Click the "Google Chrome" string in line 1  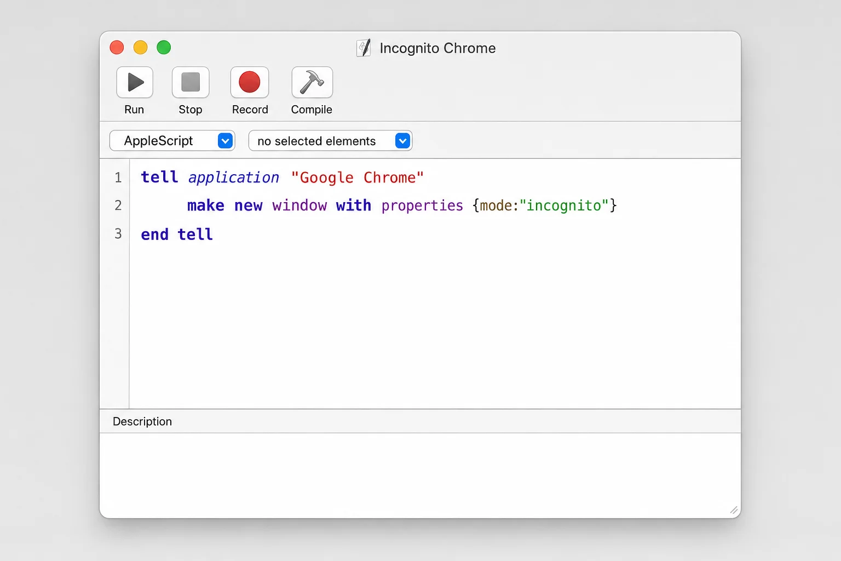(x=358, y=178)
